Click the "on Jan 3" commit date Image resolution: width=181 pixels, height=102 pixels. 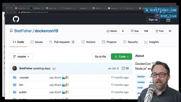point(113,68)
